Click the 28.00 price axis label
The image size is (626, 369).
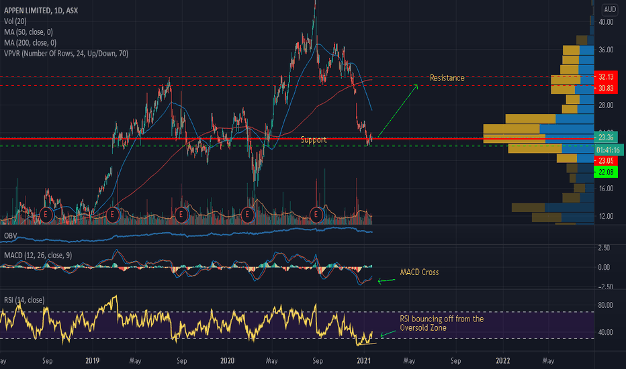pyautogui.click(x=606, y=105)
